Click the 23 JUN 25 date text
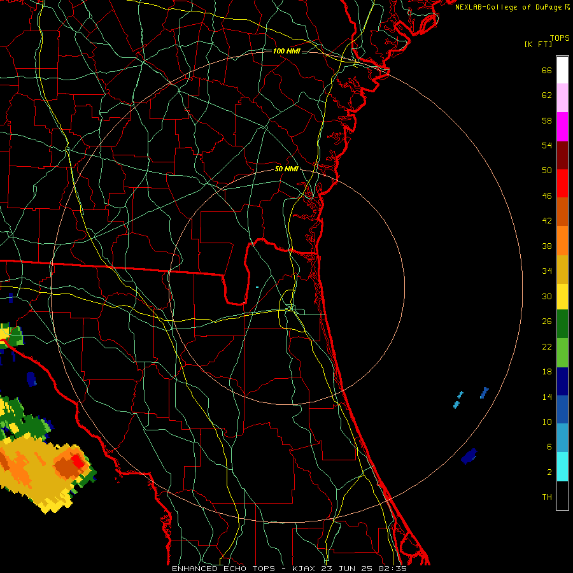The width and height of the screenshot is (573, 573). click(x=346, y=569)
